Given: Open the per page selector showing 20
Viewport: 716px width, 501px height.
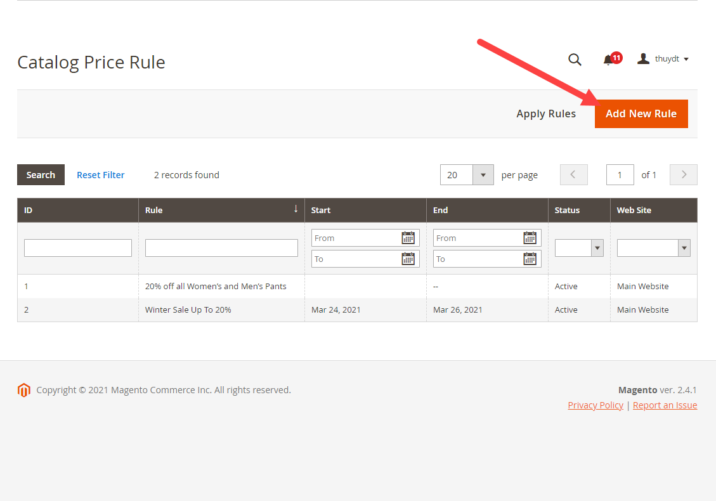Looking at the screenshot, I should pyautogui.click(x=467, y=174).
